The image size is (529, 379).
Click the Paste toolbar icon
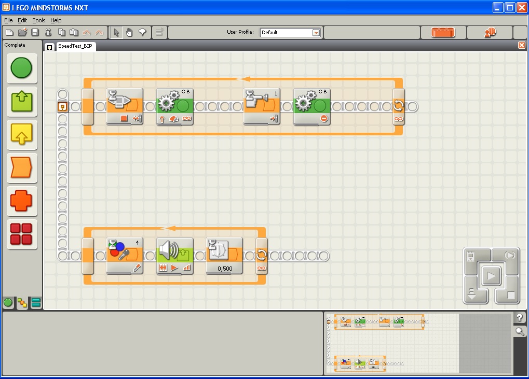[x=74, y=32]
